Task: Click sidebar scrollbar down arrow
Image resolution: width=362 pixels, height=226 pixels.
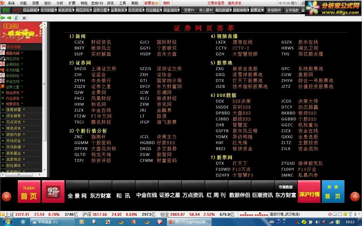Action: (44, 170)
